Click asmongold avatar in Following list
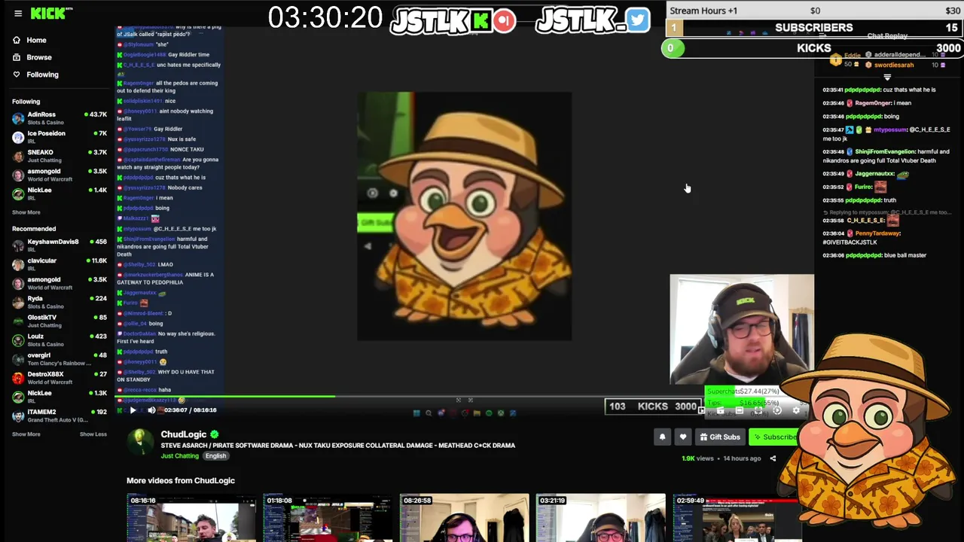The width and height of the screenshot is (964, 542). tap(18, 175)
